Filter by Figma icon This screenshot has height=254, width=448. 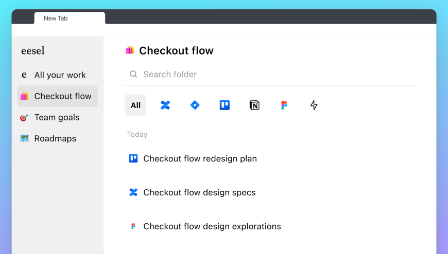coord(284,105)
